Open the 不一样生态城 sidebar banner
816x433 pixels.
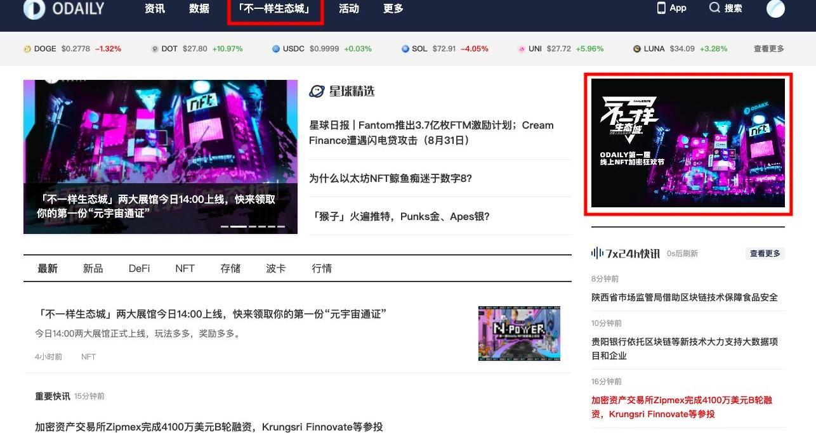pos(688,143)
